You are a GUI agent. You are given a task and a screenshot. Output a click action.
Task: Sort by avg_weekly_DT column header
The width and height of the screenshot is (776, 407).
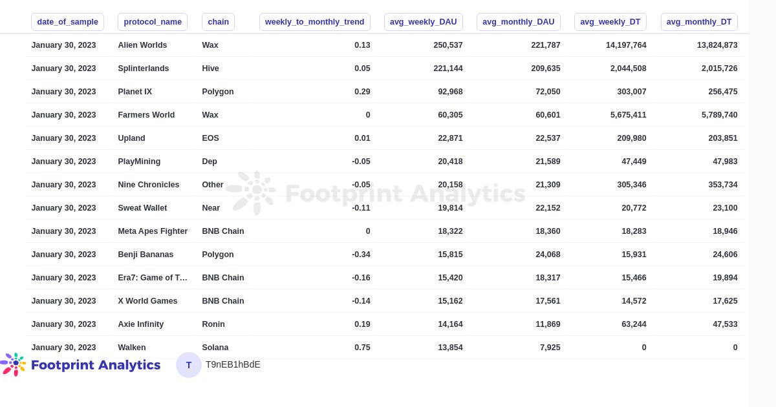click(x=610, y=22)
